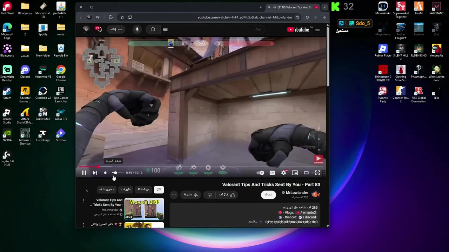Pause the YouTube video
The width and height of the screenshot is (449, 252).
click(84, 173)
